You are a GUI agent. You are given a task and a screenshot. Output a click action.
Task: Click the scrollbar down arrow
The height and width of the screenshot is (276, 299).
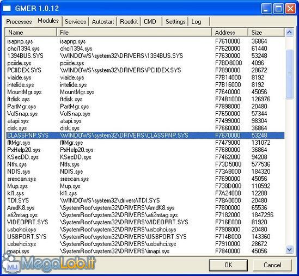(x=289, y=249)
